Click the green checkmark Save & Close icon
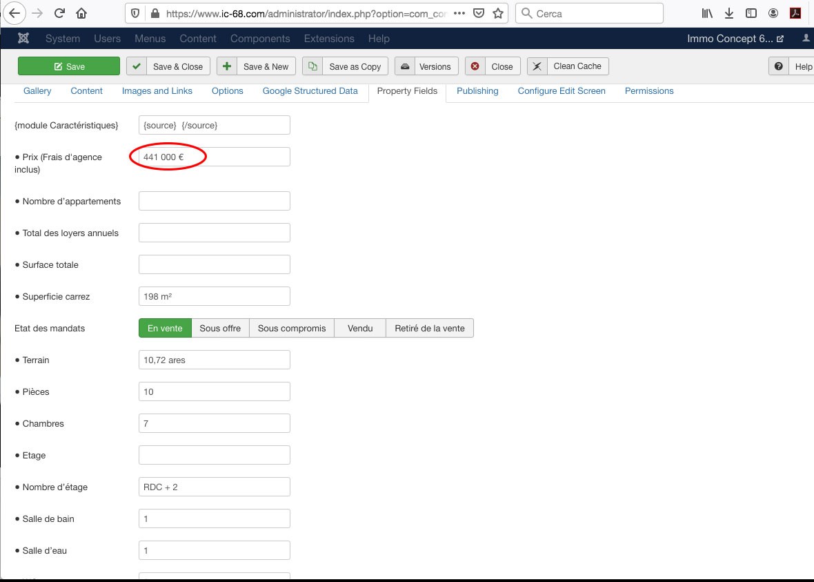The image size is (814, 582). pos(137,66)
